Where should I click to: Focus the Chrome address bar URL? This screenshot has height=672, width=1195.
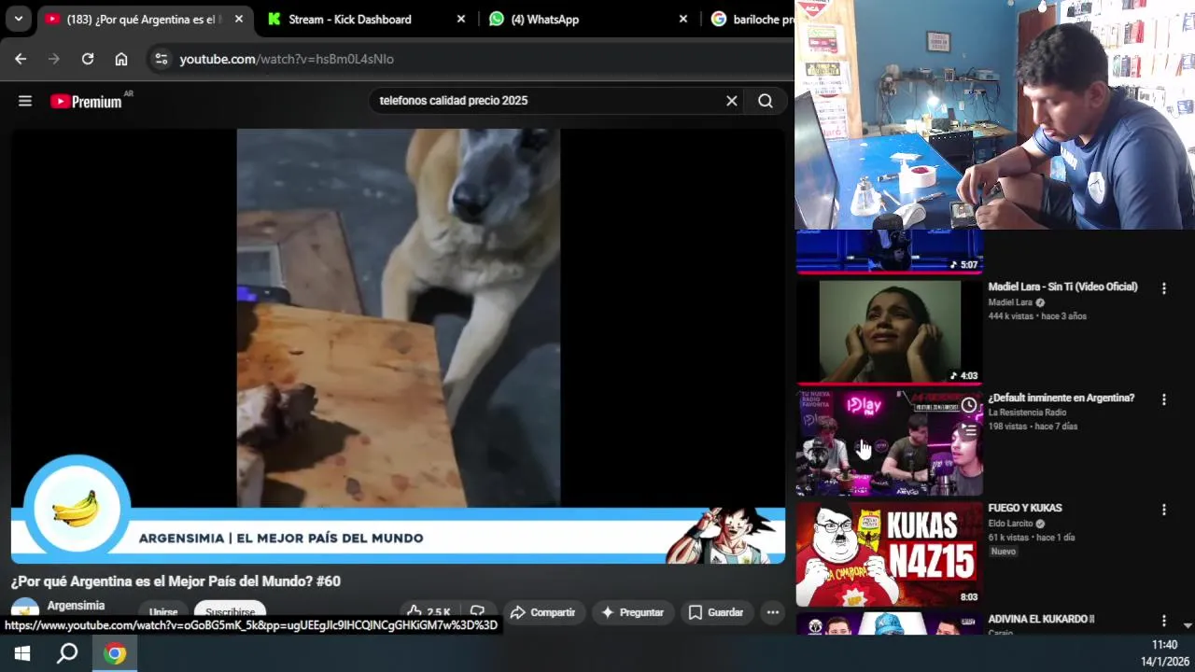click(x=287, y=59)
